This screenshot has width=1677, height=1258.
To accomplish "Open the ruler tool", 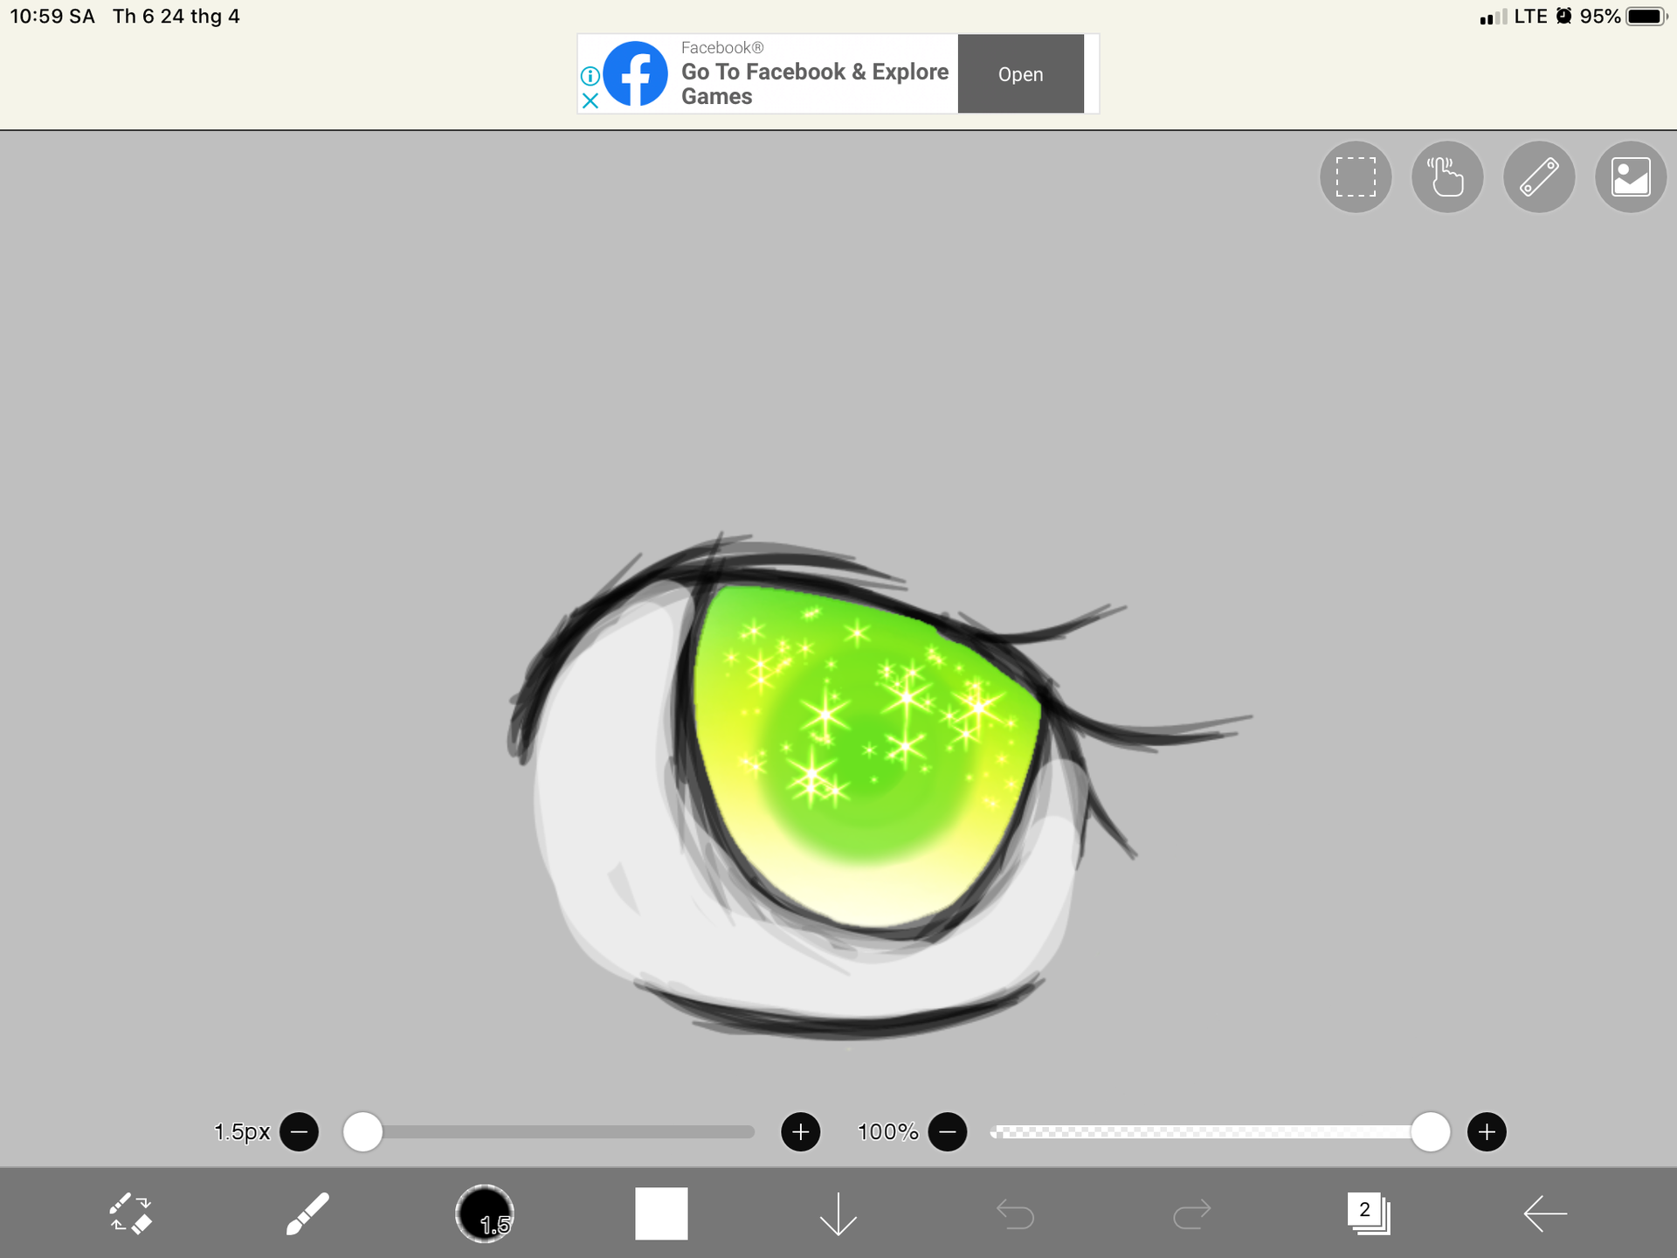I will pyautogui.click(x=1539, y=177).
